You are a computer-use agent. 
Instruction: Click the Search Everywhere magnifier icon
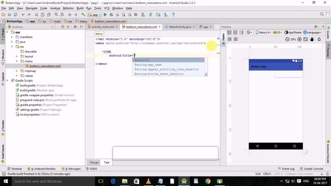tap(322, 14)
